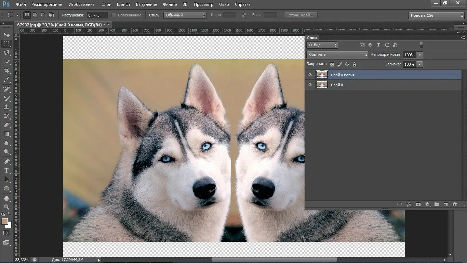Open the Вид filter type dropdown
Screen dimensions: 467x263
pos(322,45)
